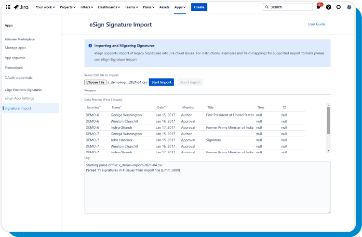Click the Apps sidebar heading
362x237 pixels.
tap(9, 25)
